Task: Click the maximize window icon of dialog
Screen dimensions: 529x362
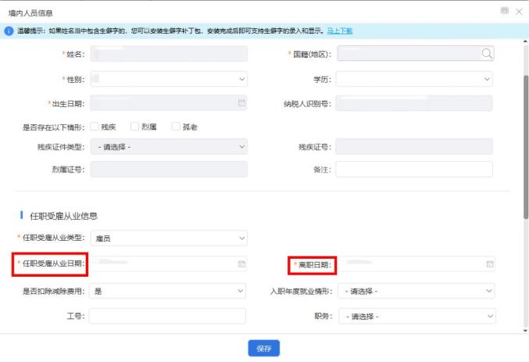Action: [x=504, y=10]
